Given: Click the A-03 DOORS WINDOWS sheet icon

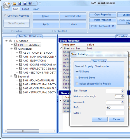Looking at the screenshot, I should (20, 64).
